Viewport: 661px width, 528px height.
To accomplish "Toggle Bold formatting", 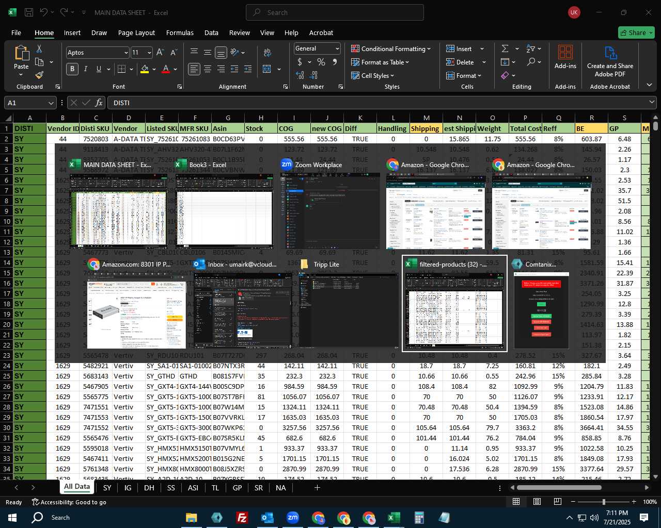I will click(x=72, y=69).
